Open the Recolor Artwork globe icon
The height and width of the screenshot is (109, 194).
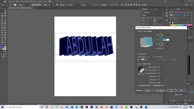57,5
